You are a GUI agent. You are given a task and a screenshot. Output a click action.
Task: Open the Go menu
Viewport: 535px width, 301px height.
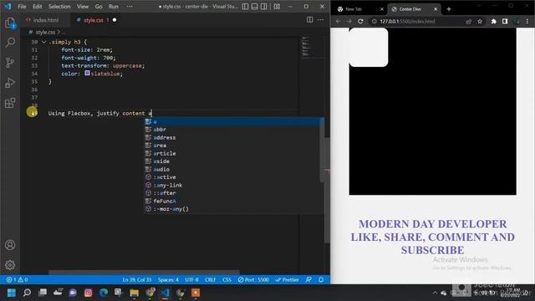(99, 7)
